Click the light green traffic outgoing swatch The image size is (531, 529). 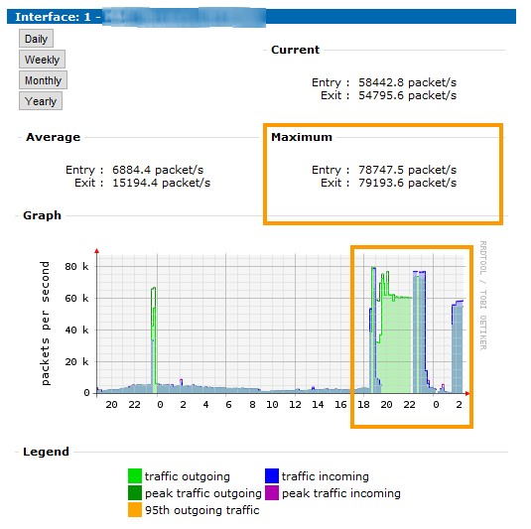point(135,476)
